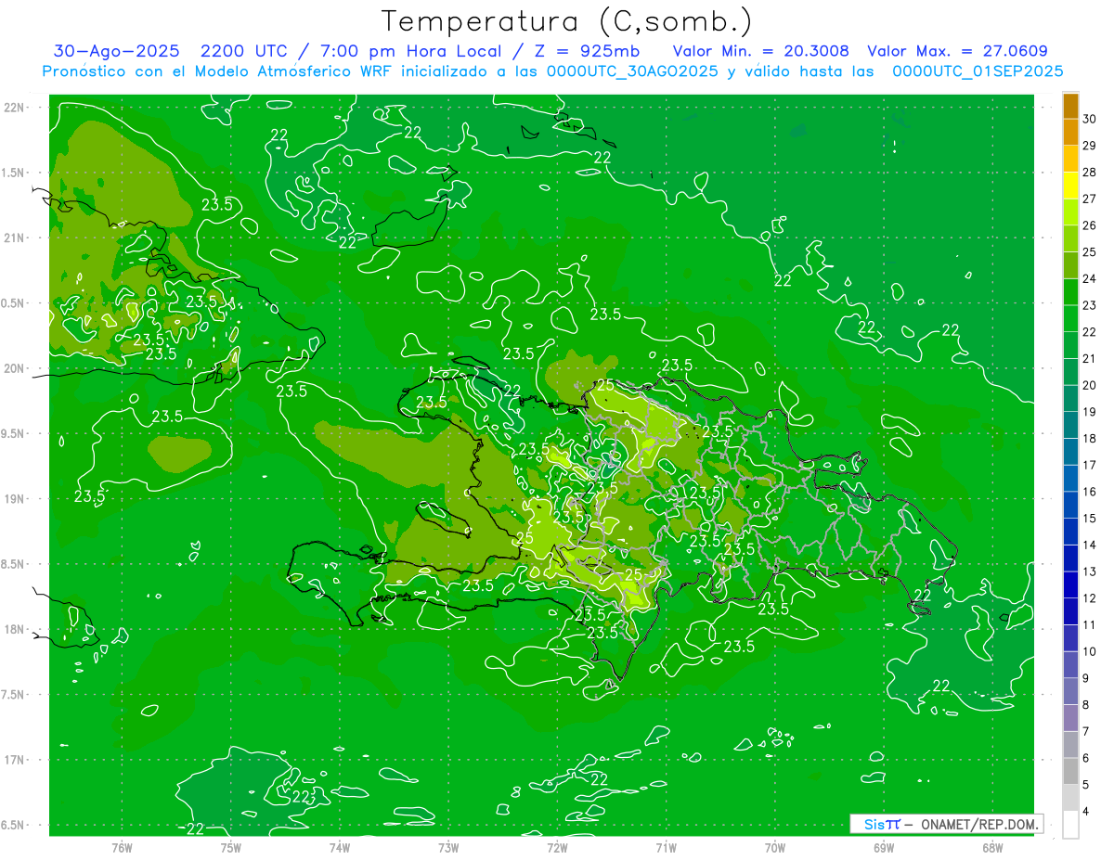Viewport: 1114px width, 860px height.
Task: Click the '19N' latitude axis label
Action: coord(14,499)
